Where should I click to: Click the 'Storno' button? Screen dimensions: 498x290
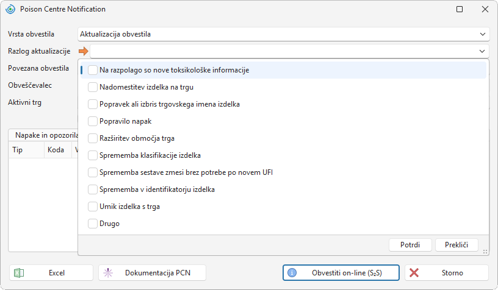(x=447, y=273)
